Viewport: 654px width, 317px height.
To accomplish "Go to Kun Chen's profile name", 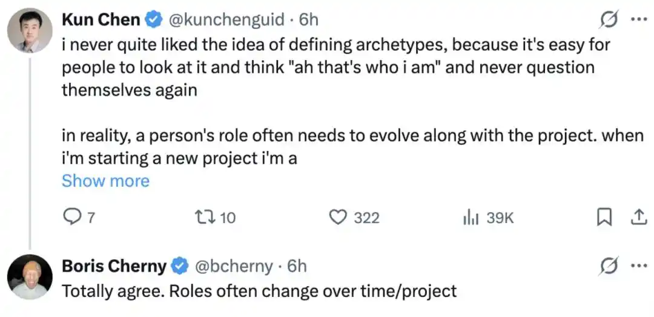I will pyautogui.click(x=101, y=19).
